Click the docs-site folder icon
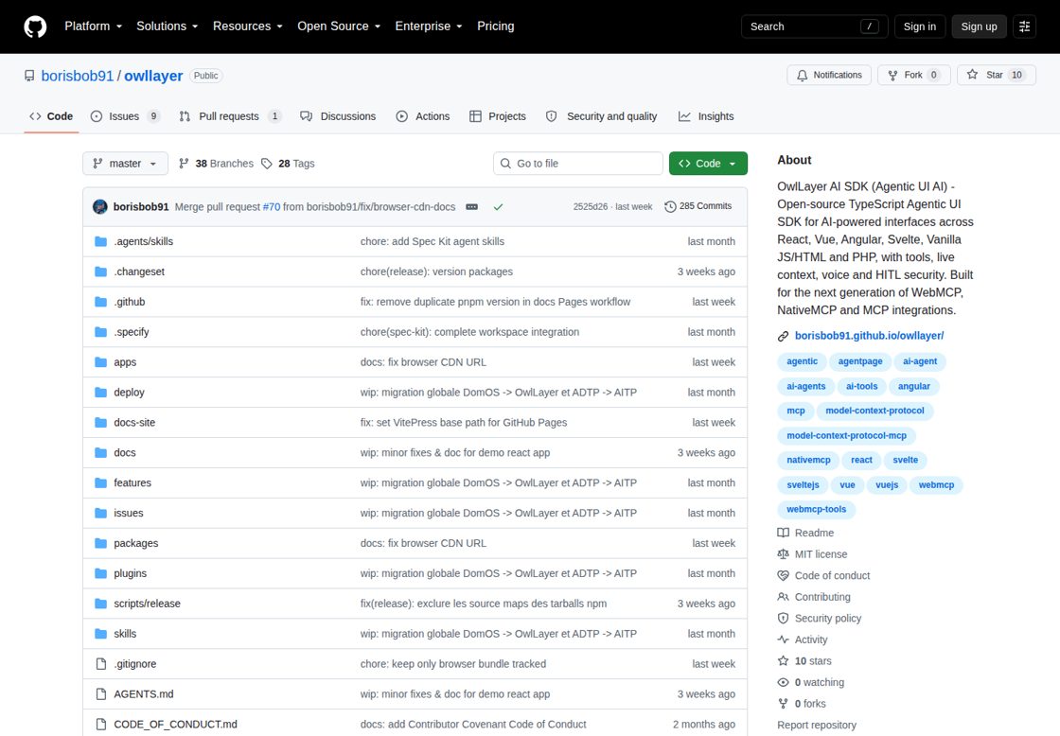The image size is (1060, 736). pyautogui.click(x=100, y=423)
